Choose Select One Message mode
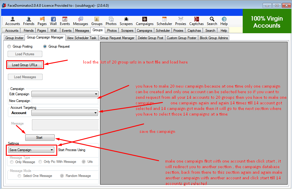The height and width of the screenshot is (189, 292). coord(19,176)
